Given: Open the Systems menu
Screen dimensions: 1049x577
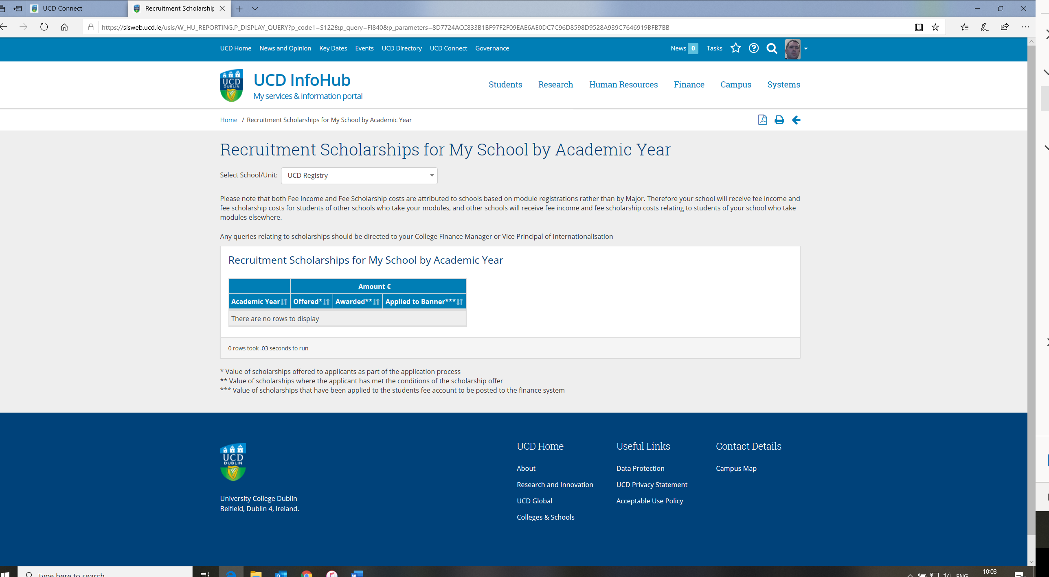Looking at the screenshot, I should click(x=783, y=85).
